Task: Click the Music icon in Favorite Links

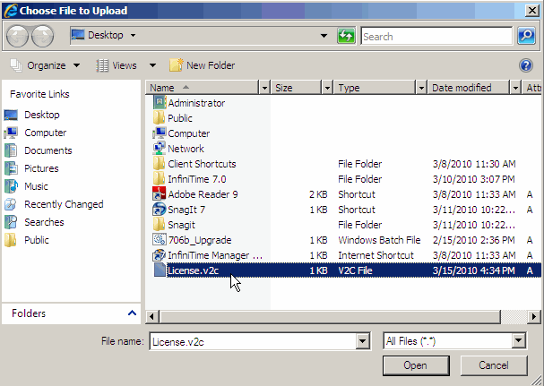Action: click(x=12, y=186)
